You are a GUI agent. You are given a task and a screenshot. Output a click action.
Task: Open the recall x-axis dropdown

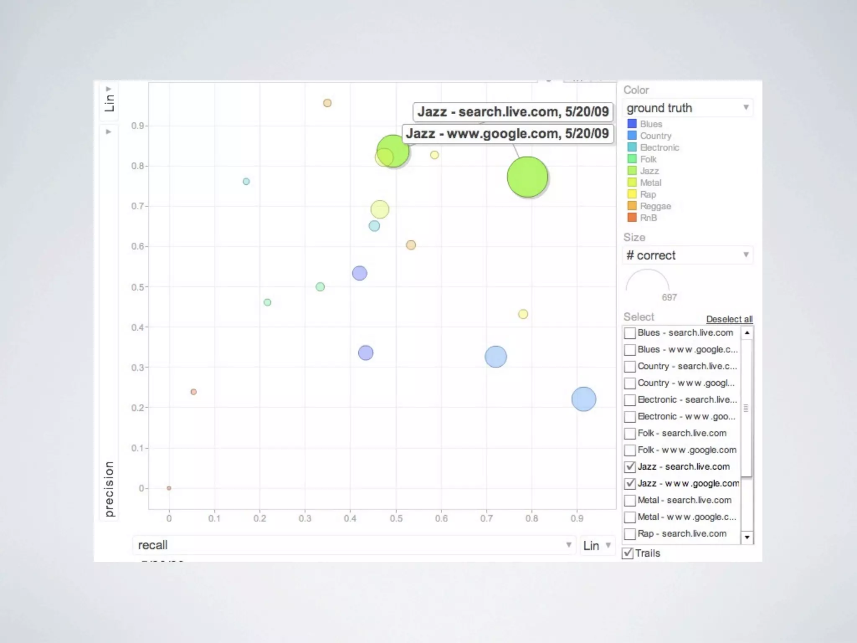(354, 545)
